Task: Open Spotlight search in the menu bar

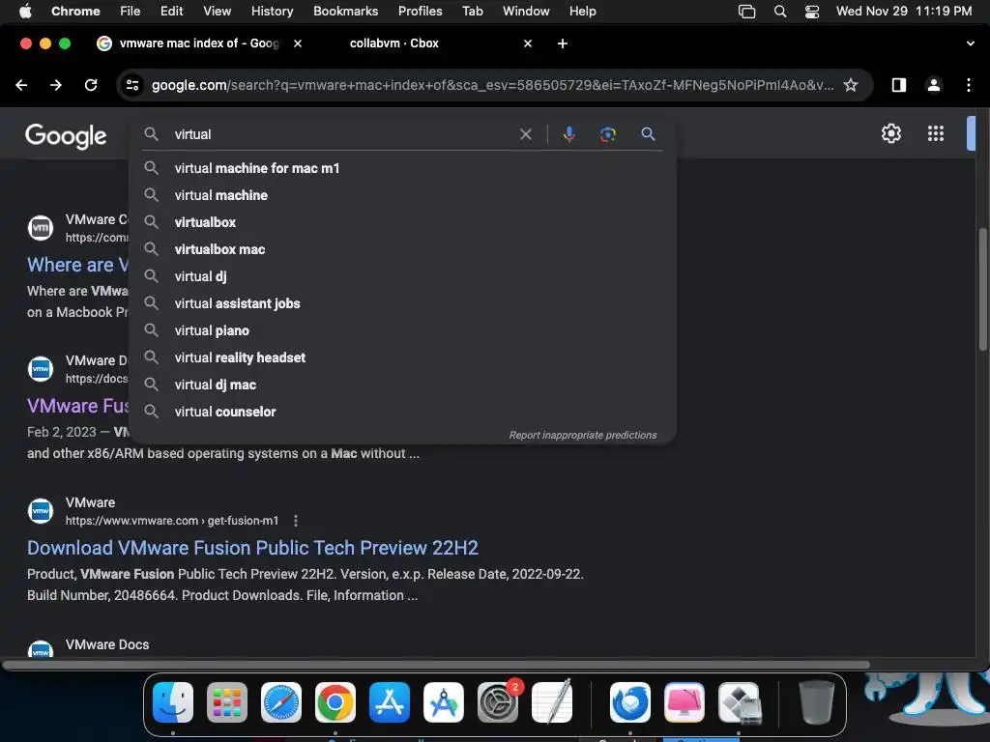Action: [780, 12]
